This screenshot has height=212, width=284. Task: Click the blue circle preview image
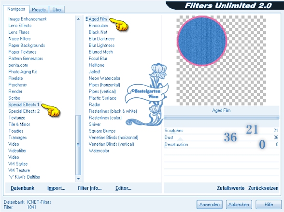coord(202,41)
